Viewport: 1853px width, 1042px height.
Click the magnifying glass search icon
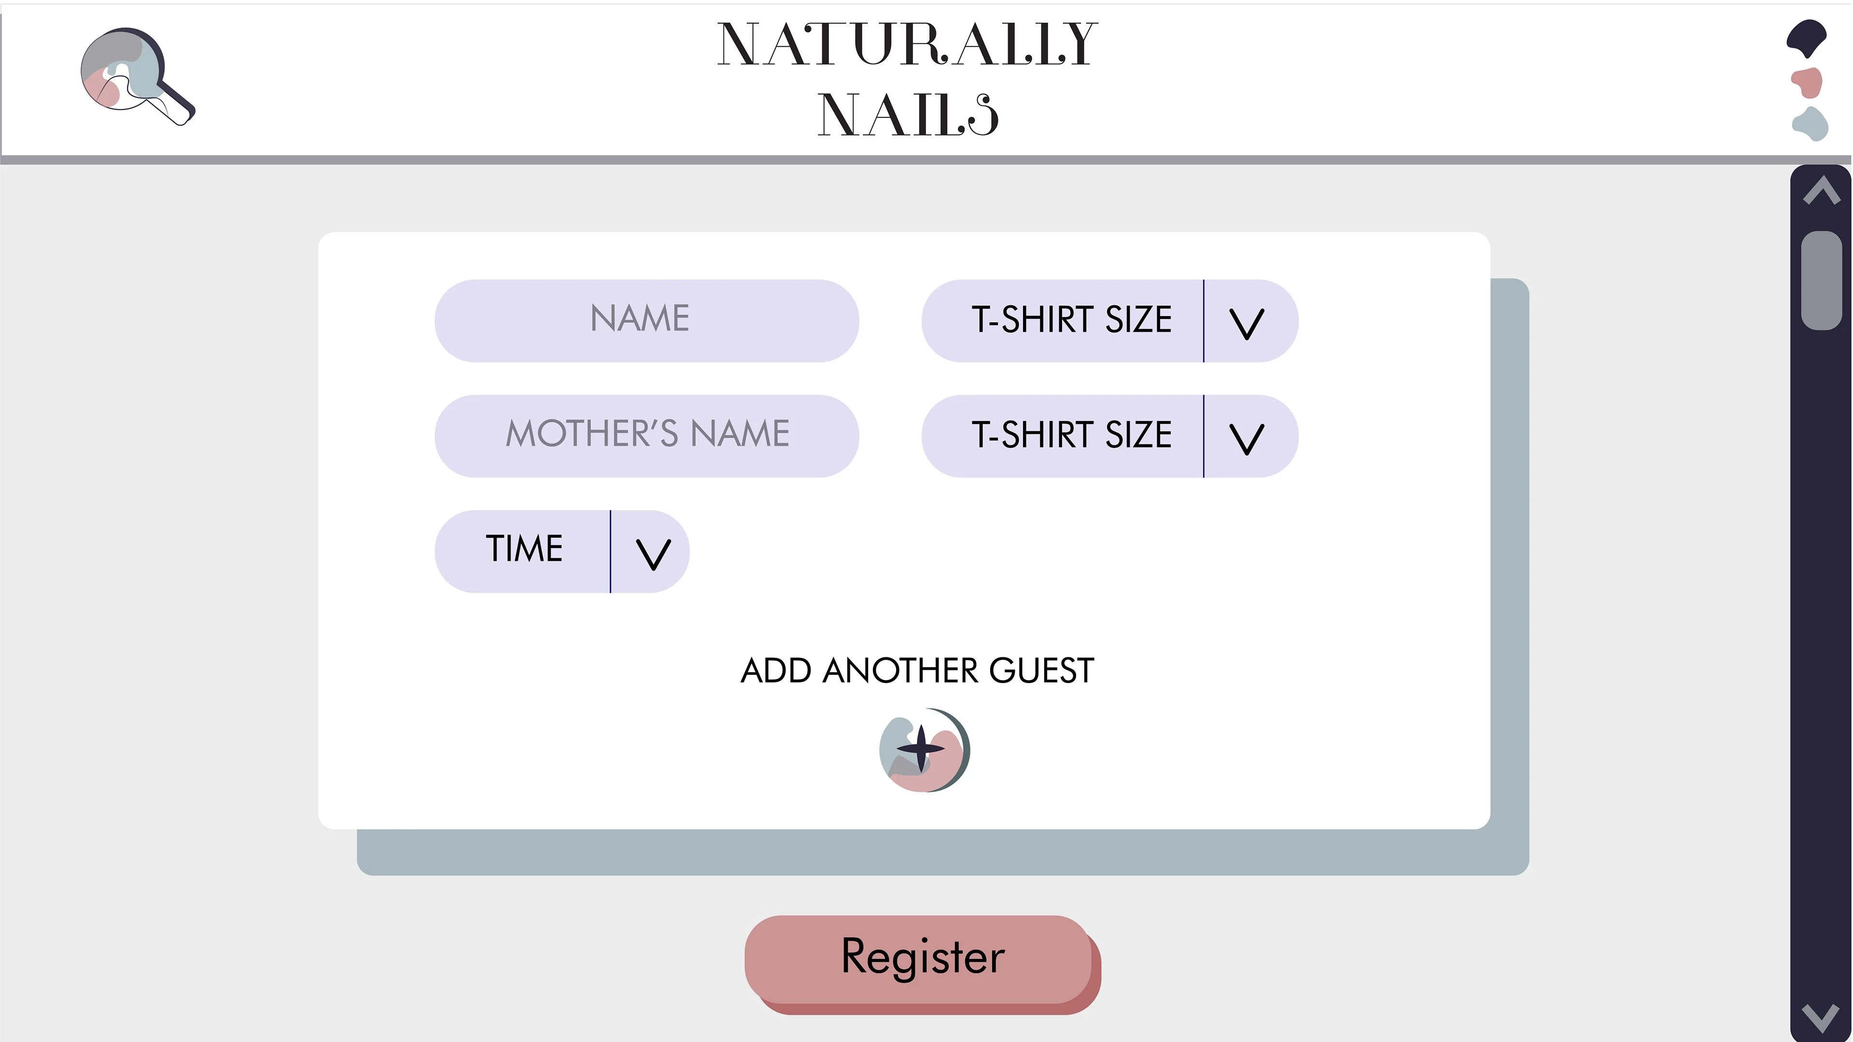(x=137, y=76)
